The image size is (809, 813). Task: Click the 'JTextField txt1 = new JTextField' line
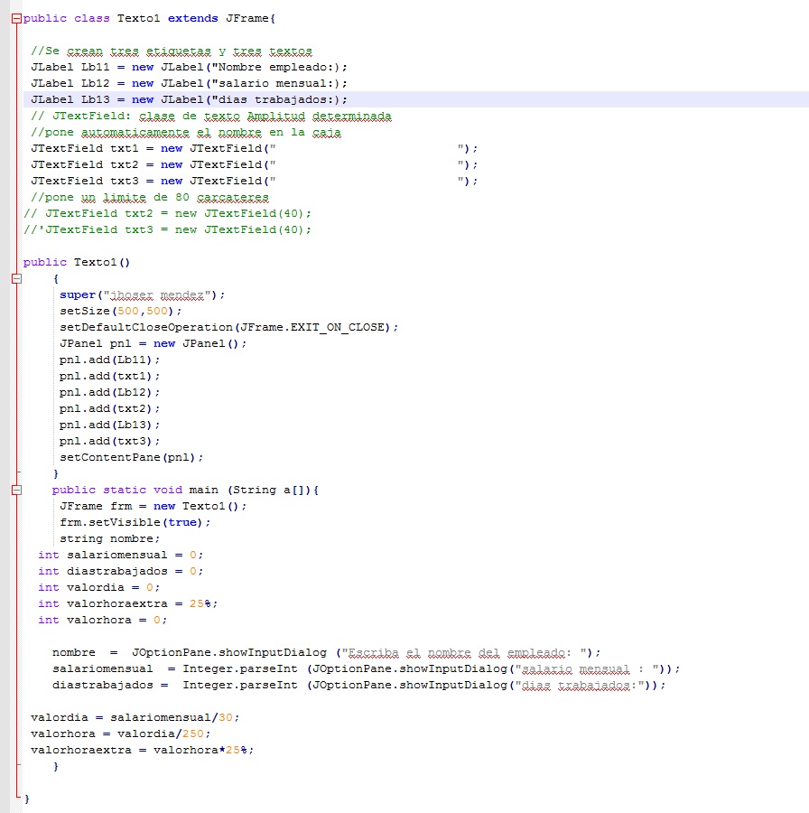[254, 149]
